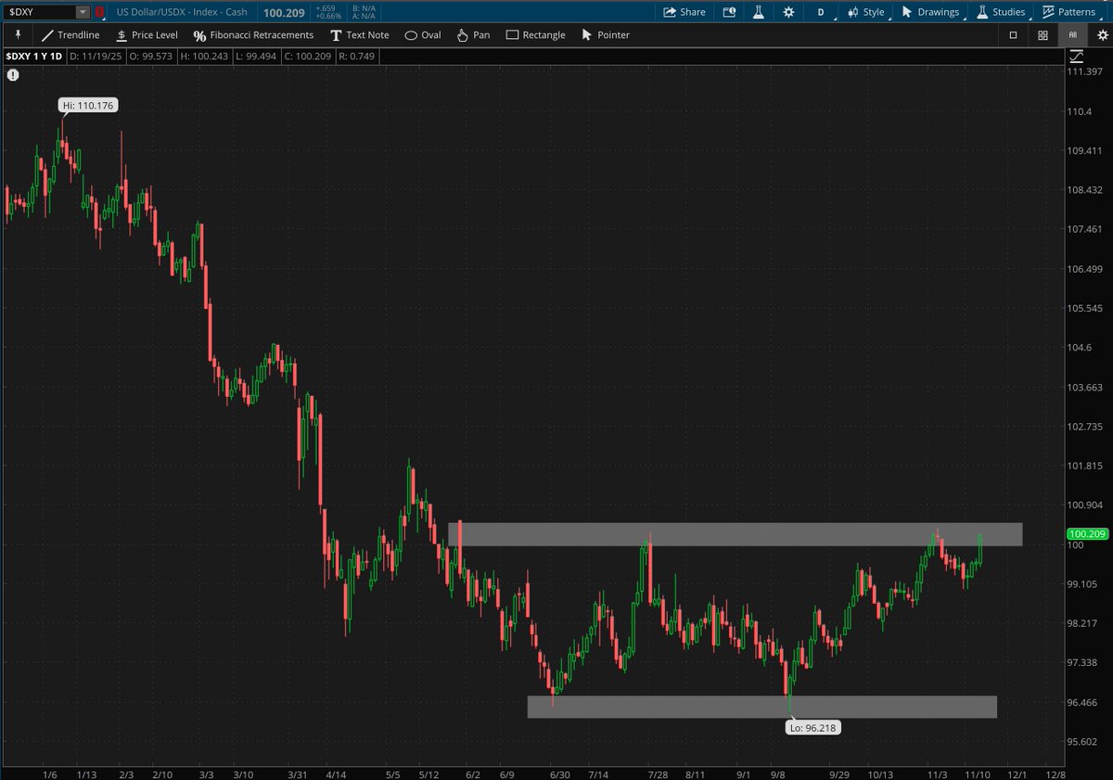
Task: Open the $DXY symbol dropdown arrow
Action: coord(83,12)
